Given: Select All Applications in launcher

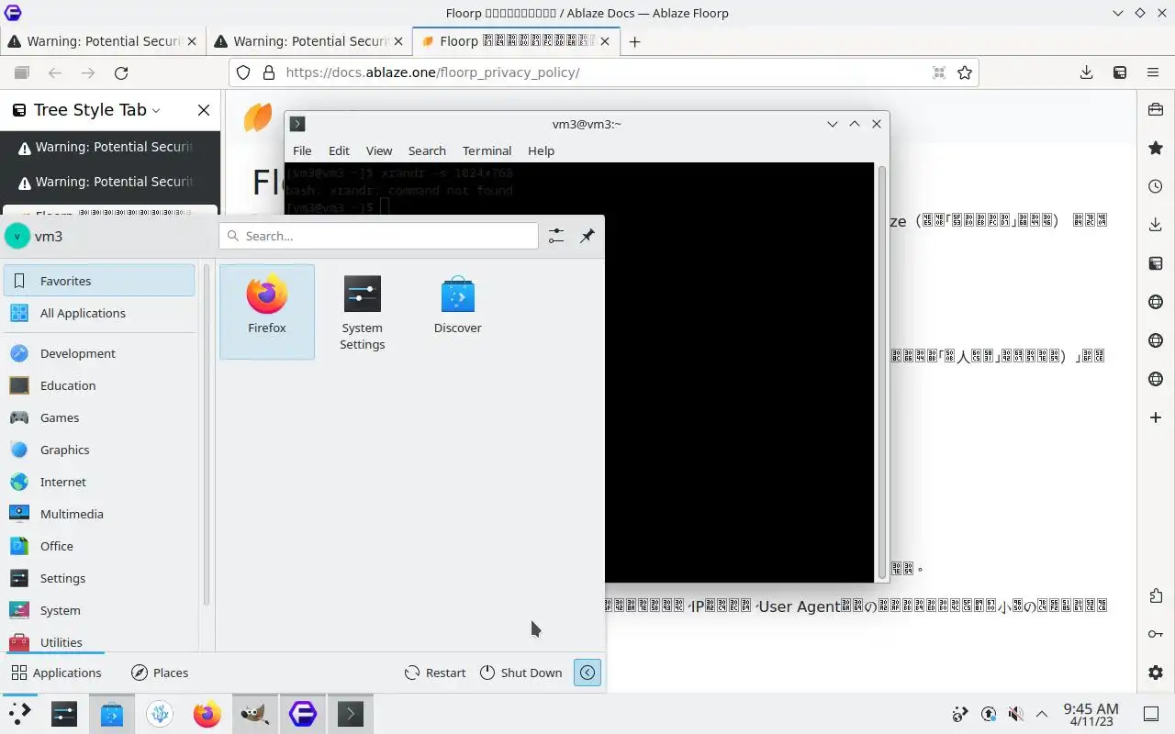Looking at the screenshot, I should [x=99, y=313].
